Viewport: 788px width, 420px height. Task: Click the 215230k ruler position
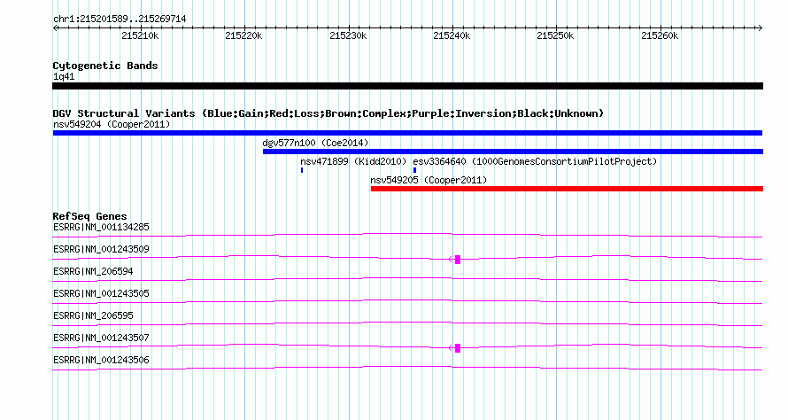tap(348, 35)
